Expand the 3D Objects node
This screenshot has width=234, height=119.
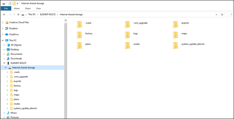point(4,45)
